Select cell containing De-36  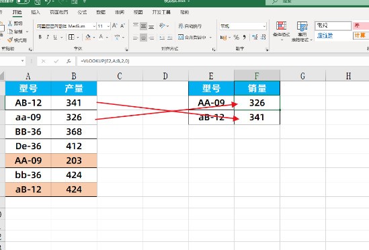(x=28, y=146)
